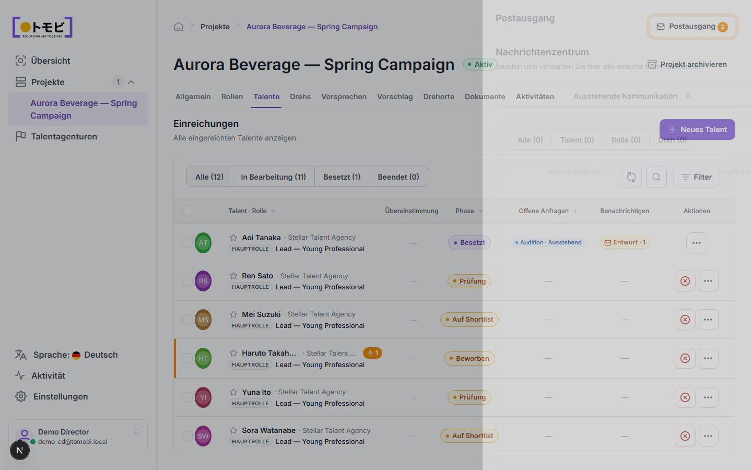
Task: Select the Haruto Takah... row checkbox
Action: click(x=187, y=358)
